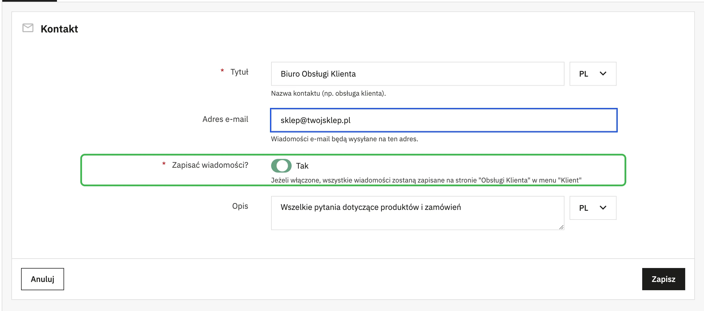The height and width of the screenshot is (311, 704).
Task: Toggle the Zapisać wiadomości switch
Action: tap(281, 166)
